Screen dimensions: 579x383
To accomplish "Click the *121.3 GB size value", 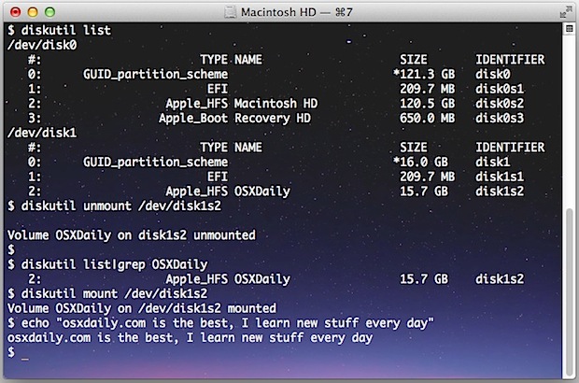I will click(424, 74).
